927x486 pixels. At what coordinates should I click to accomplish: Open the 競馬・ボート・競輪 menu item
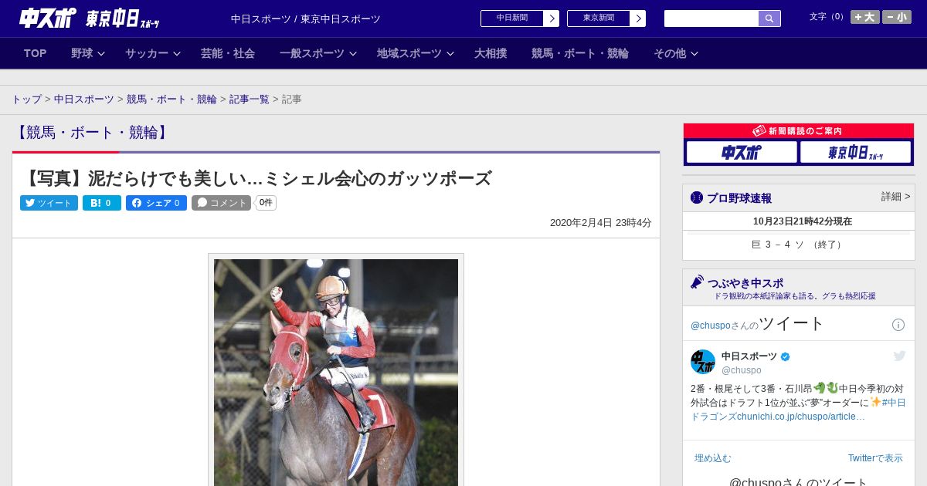point(580,53)
